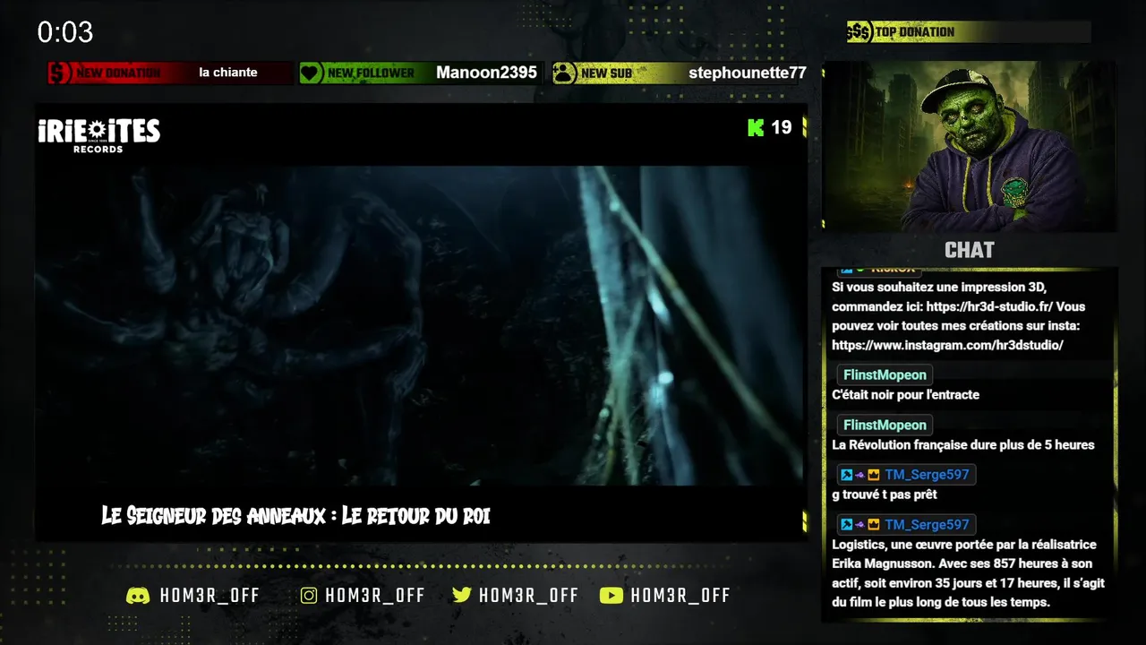Click the NEW SUB label
Viewport: 1146px width, 645px height.
tap(606, 73)
